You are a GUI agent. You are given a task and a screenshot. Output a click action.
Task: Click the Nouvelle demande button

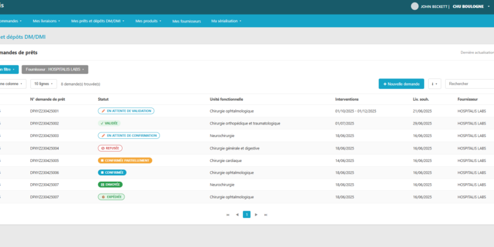point(401,84)
